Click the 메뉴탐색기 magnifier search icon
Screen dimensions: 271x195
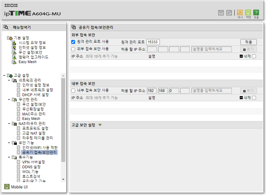(6, 27)
